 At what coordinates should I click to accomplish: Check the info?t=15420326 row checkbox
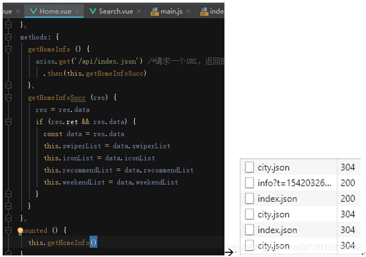(249, 183)
